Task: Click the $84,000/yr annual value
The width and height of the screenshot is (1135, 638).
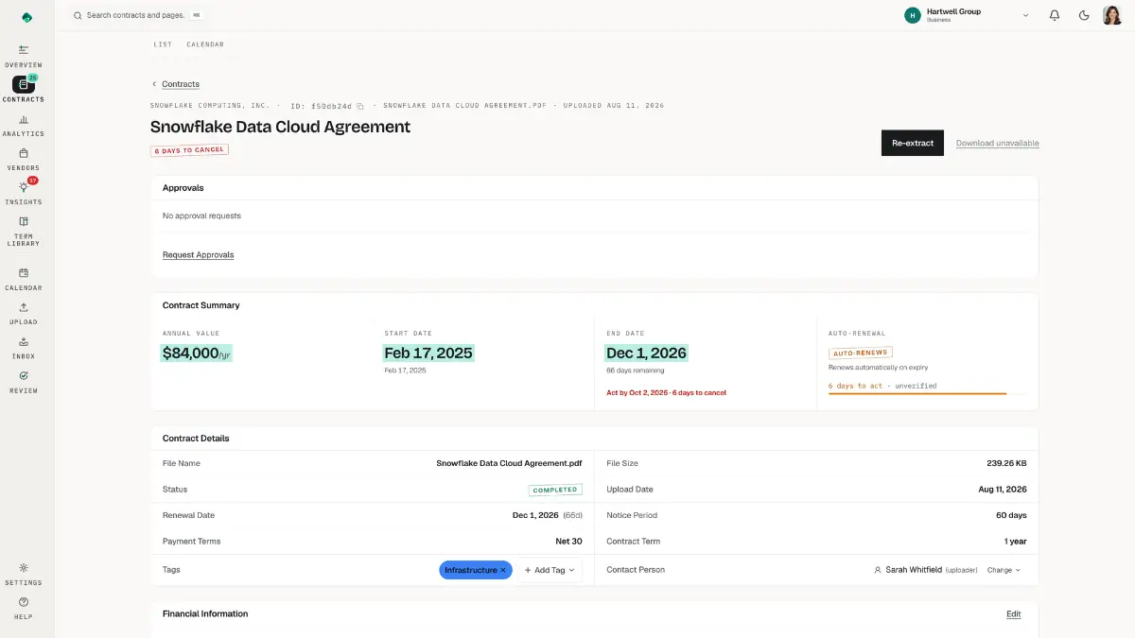Action: click(x=196, y=353)
